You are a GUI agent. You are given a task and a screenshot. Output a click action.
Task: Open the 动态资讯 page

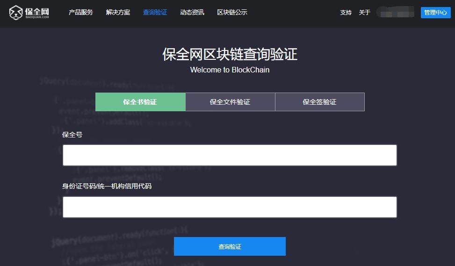[x=192, y=12]
